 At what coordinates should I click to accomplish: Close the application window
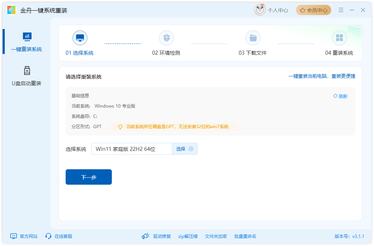(363, 10)
